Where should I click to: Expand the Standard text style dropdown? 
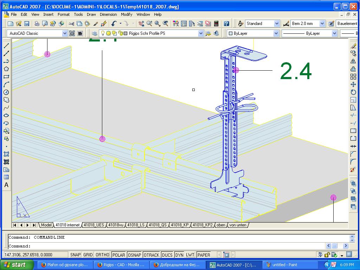pyautogui.click(x=277, y=24)
